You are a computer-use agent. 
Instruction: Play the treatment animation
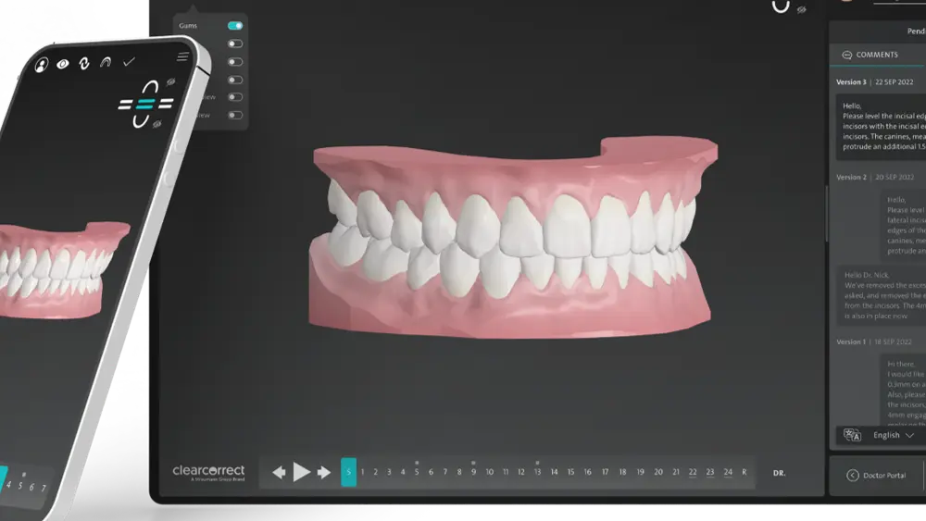click(301, 472)
